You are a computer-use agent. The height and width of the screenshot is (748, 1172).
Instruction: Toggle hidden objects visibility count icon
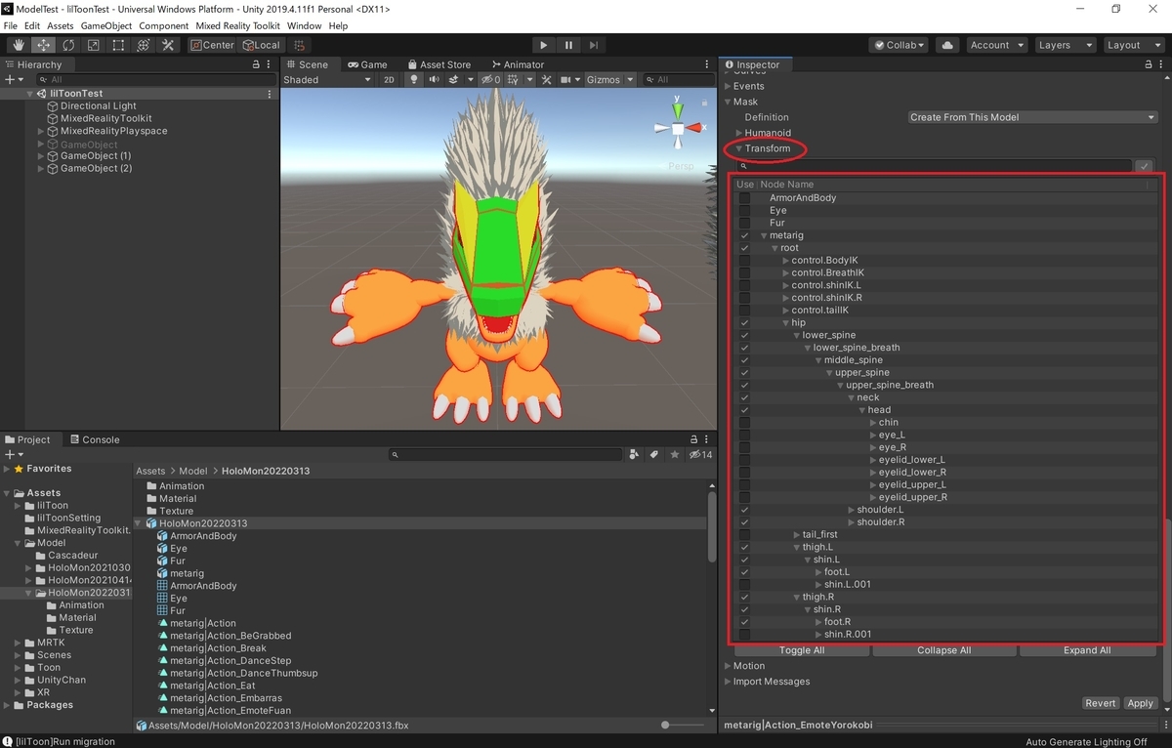pos(490,80)
